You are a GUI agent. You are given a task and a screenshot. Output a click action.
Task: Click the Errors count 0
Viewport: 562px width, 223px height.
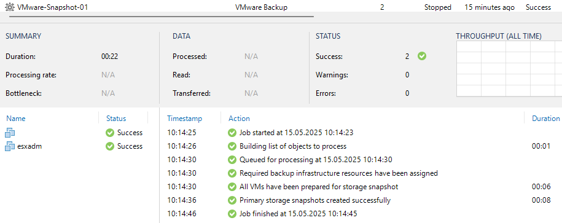tap(407, 93)
